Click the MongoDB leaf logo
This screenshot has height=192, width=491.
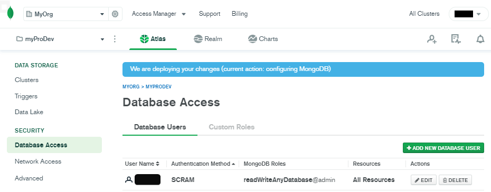(11, 14)
